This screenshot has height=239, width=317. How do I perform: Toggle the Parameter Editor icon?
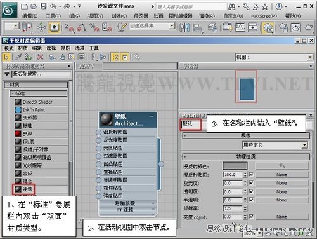(x=125, y=57)
